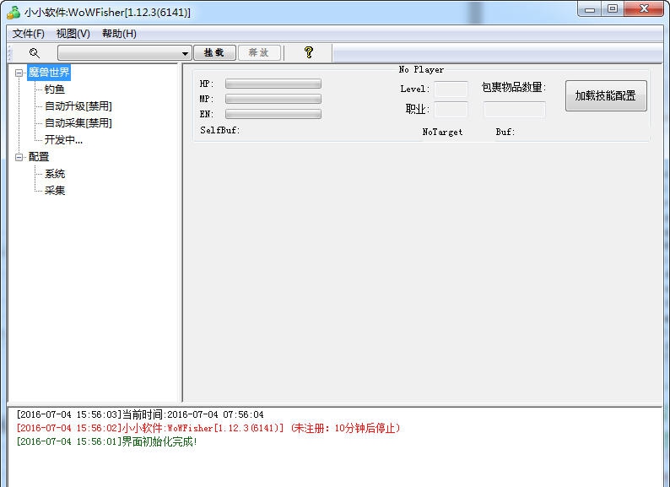Click the EN progress bar

pyautogui.click(x=273, y=114)
